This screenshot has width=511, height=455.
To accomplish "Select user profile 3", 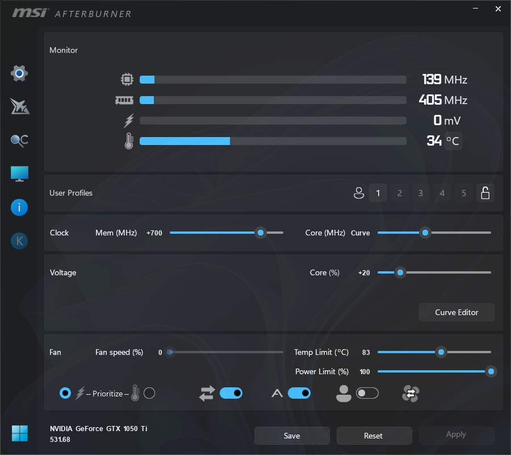I will pos(421,193).
